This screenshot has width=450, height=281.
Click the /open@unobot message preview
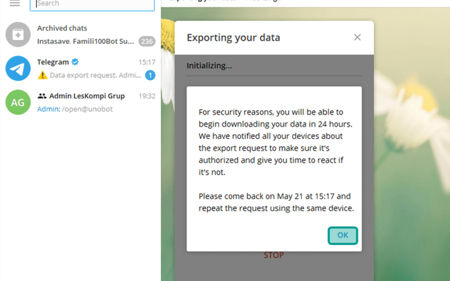[87, 109]
